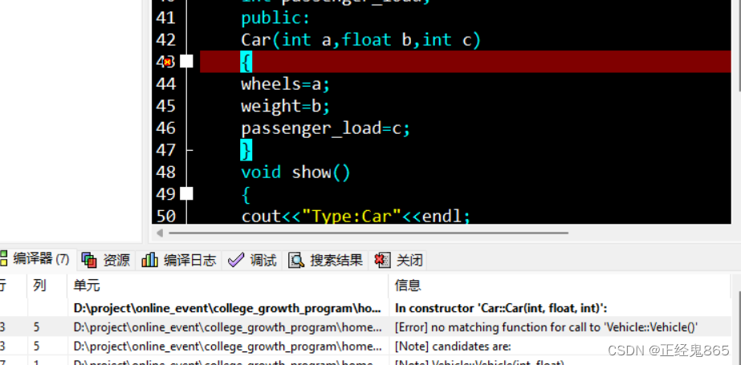The image size is (741, 365).
Task: Click the 'Car(int a,float b,int c)' line
Action: [360, 40]
